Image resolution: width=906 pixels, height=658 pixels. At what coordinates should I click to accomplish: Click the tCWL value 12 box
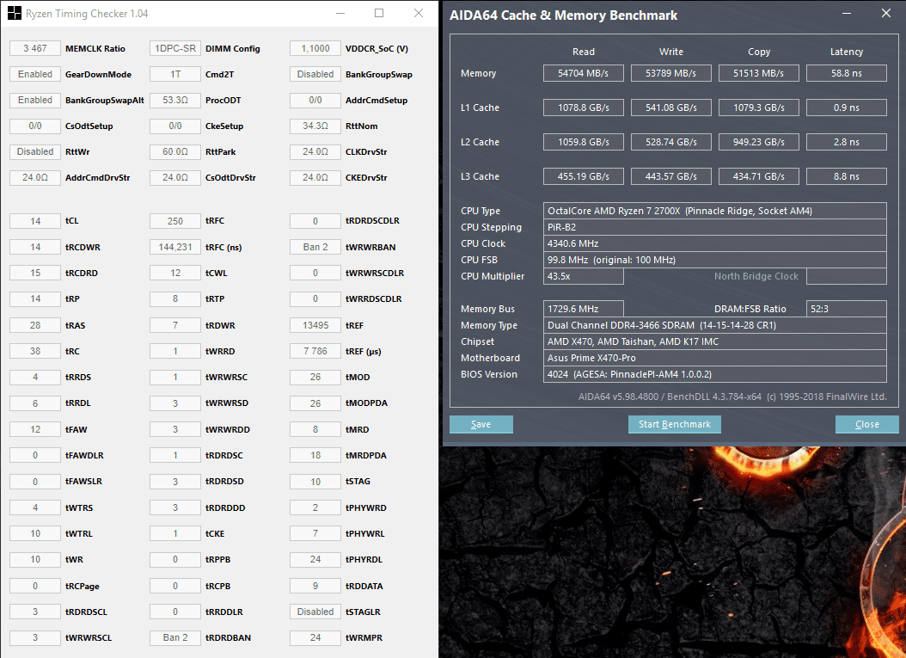(175, 273)
